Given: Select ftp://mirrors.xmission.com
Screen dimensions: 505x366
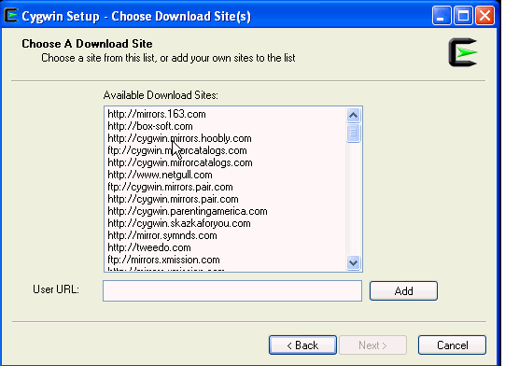Looking at the screenshot, I should (x=163, y=260).
